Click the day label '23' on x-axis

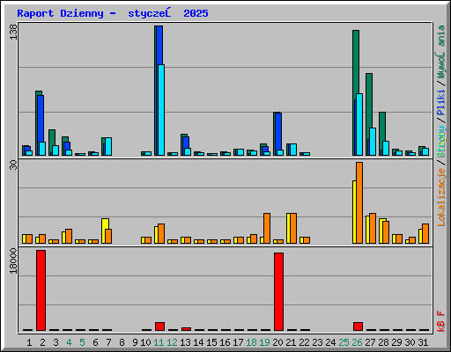[317, 342]
